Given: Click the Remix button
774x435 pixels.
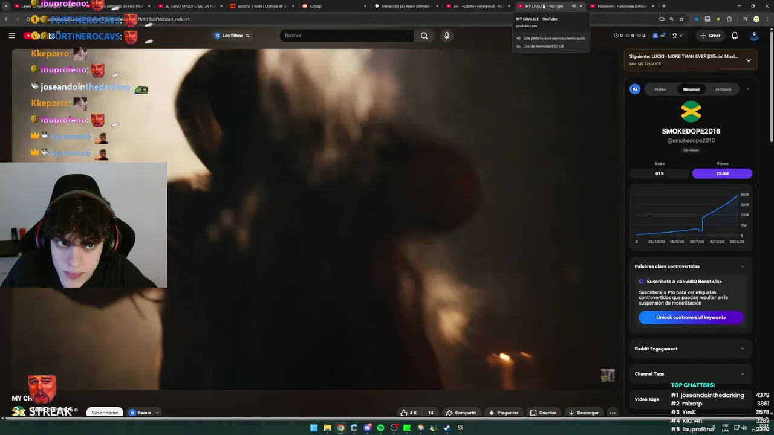Looking at the screenshot, I should click(x=140, y=413).
